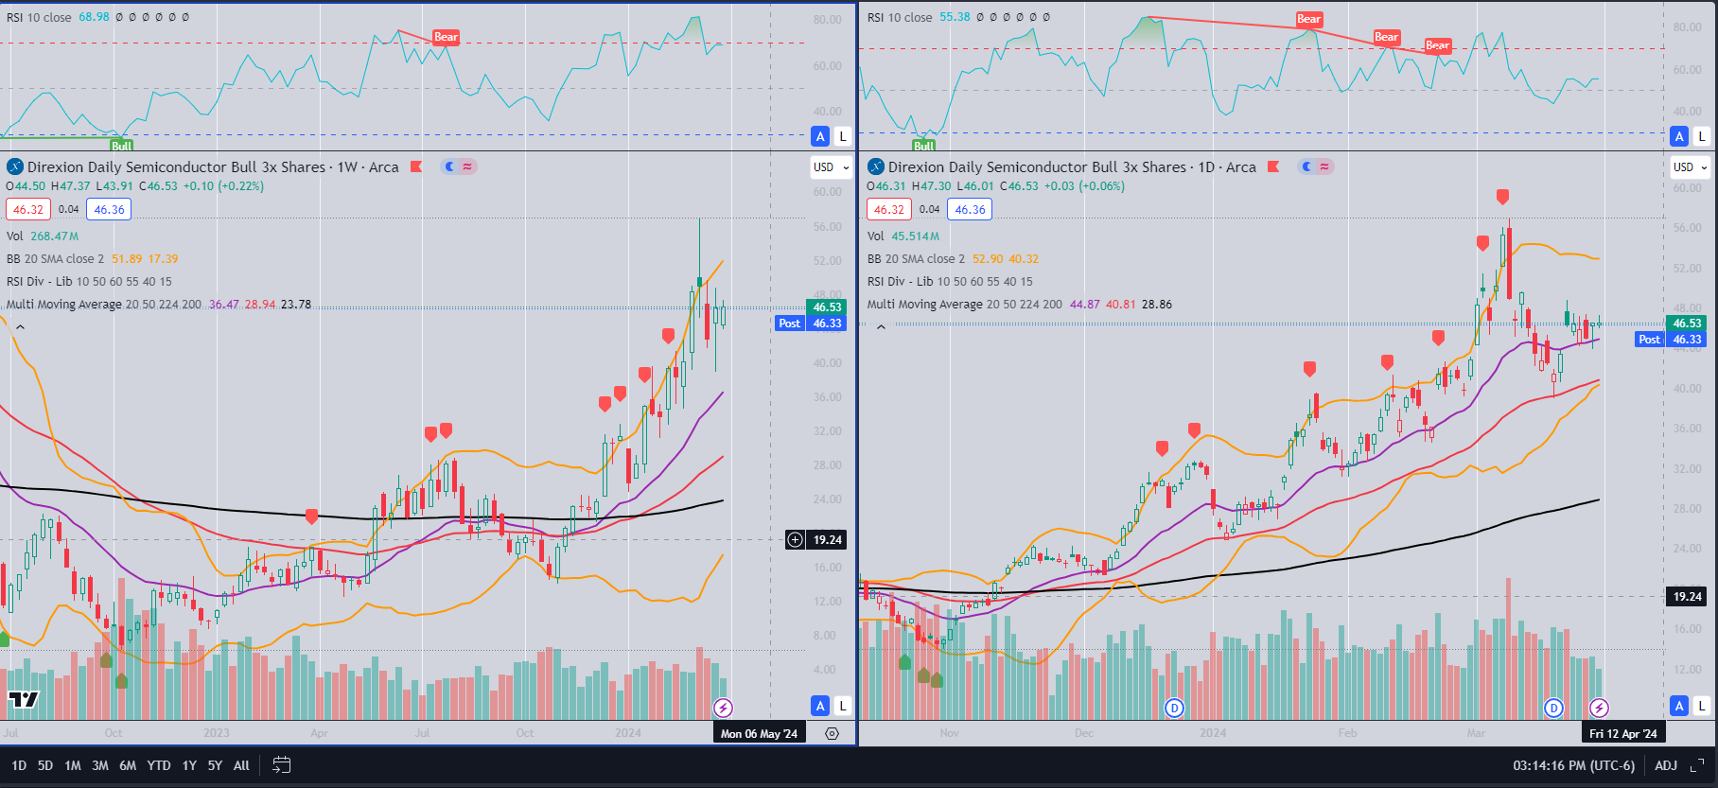1718x788 pixels.
Task: Click the Direxion logo on weekly chart
Action: 15,166
